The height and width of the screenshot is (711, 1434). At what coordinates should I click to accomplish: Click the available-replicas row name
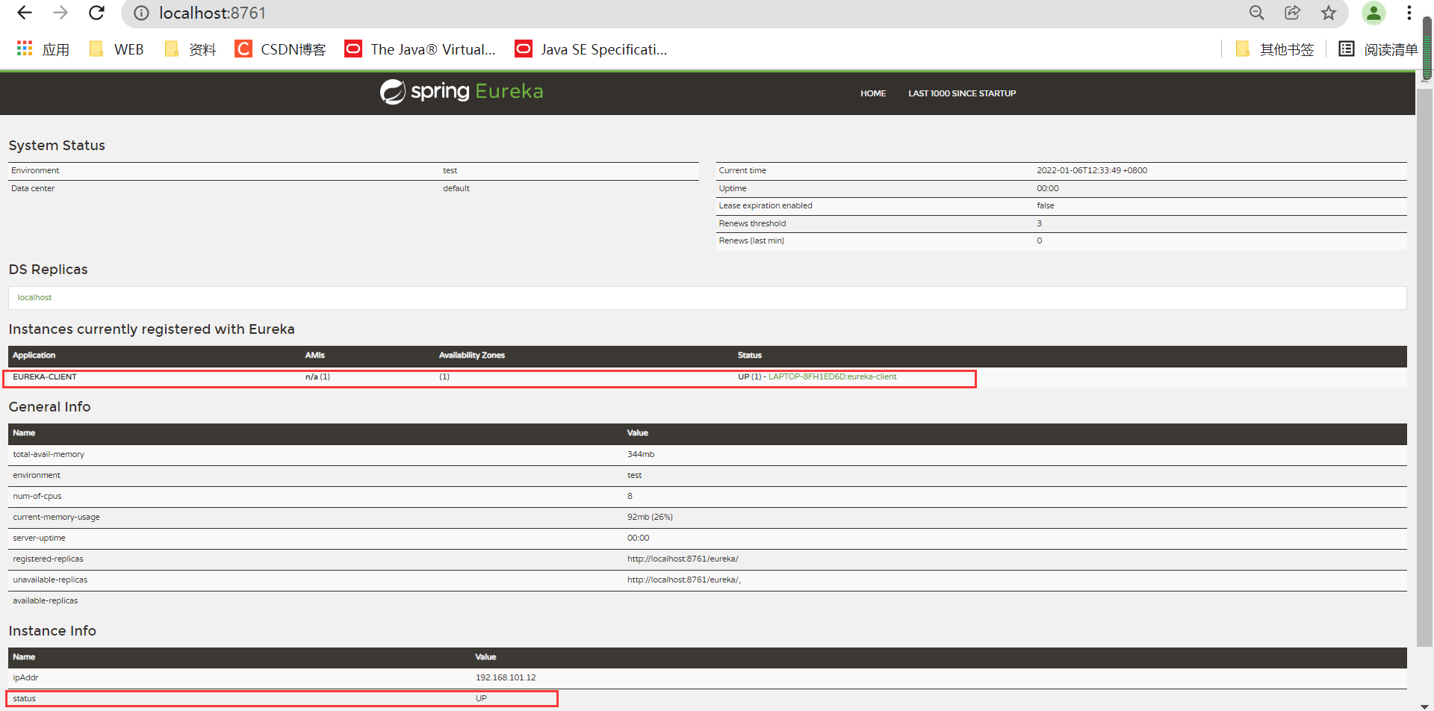coord(46,600)
